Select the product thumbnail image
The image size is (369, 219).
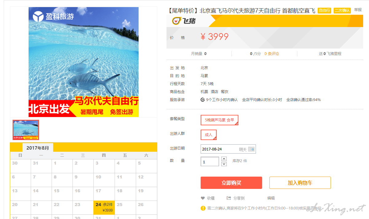26,130
